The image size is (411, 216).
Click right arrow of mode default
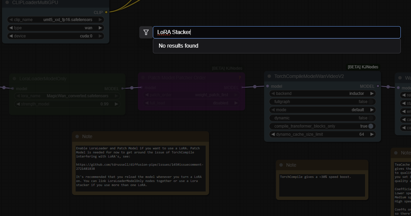(x=372, y=110)
